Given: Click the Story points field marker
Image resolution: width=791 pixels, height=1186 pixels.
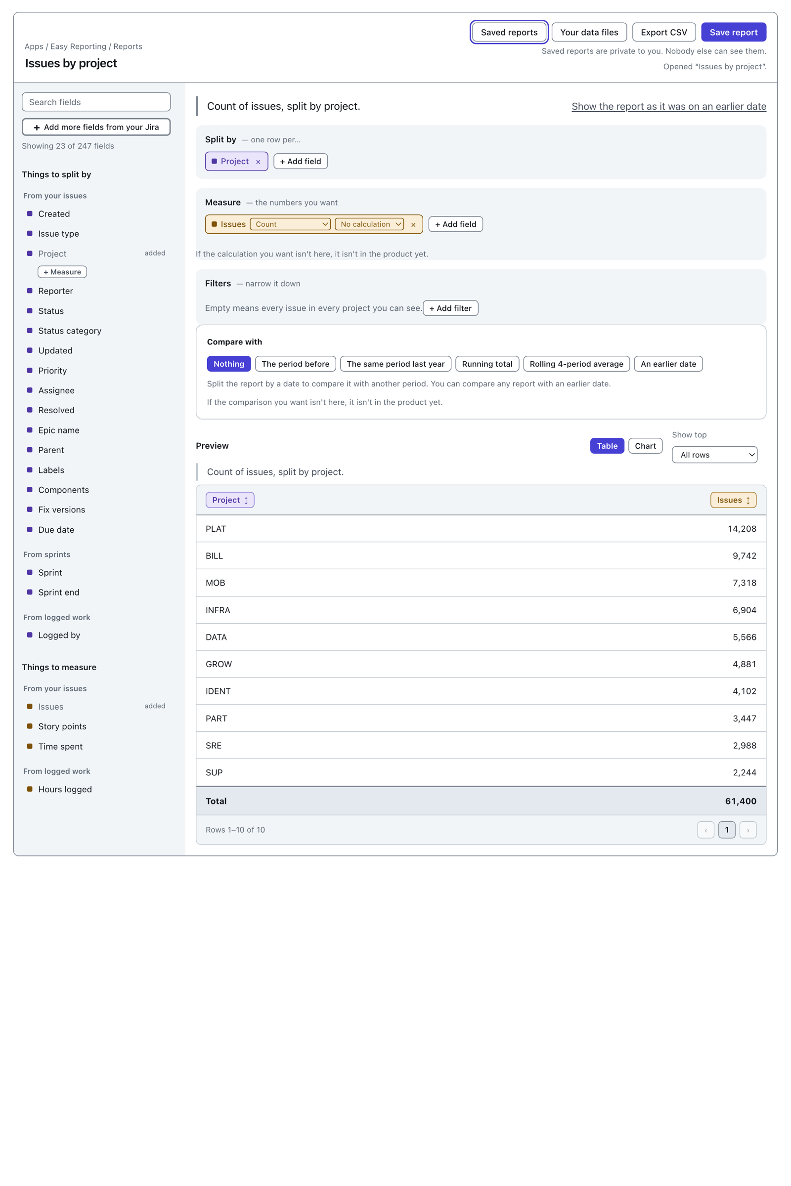Looking at the screenshot, I should click(x=30, y=726).
